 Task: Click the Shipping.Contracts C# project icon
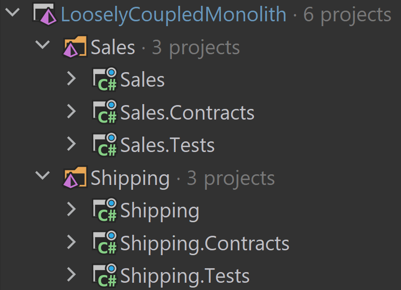pyautogui.click(x=104, y=243)
